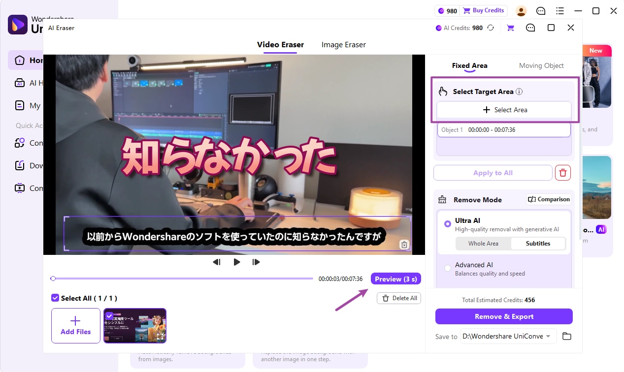
Task: Open the user avatar in the main window
Action: tap(521, 11)
